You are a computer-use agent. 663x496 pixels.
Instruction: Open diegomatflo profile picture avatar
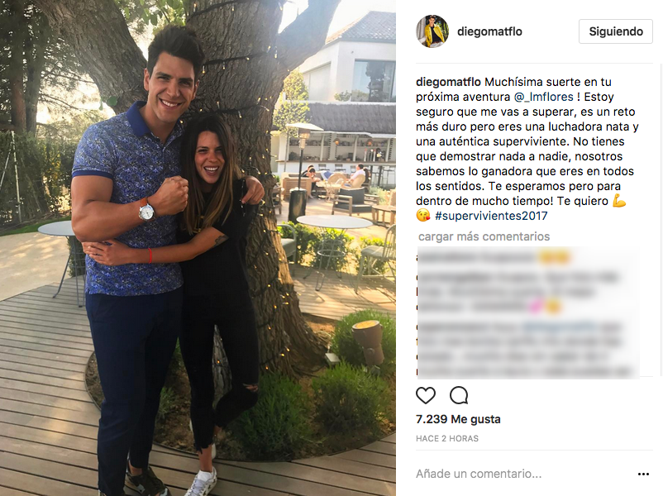[x=432, y=31]
